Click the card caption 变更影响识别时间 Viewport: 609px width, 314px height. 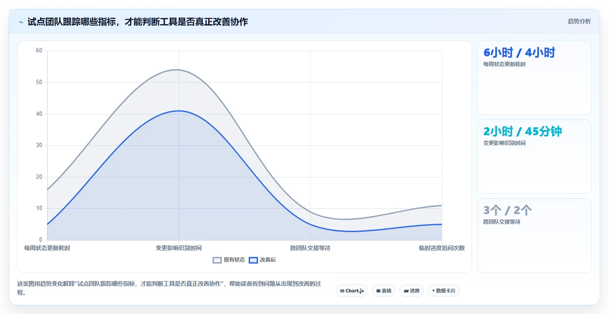(504, 143)
